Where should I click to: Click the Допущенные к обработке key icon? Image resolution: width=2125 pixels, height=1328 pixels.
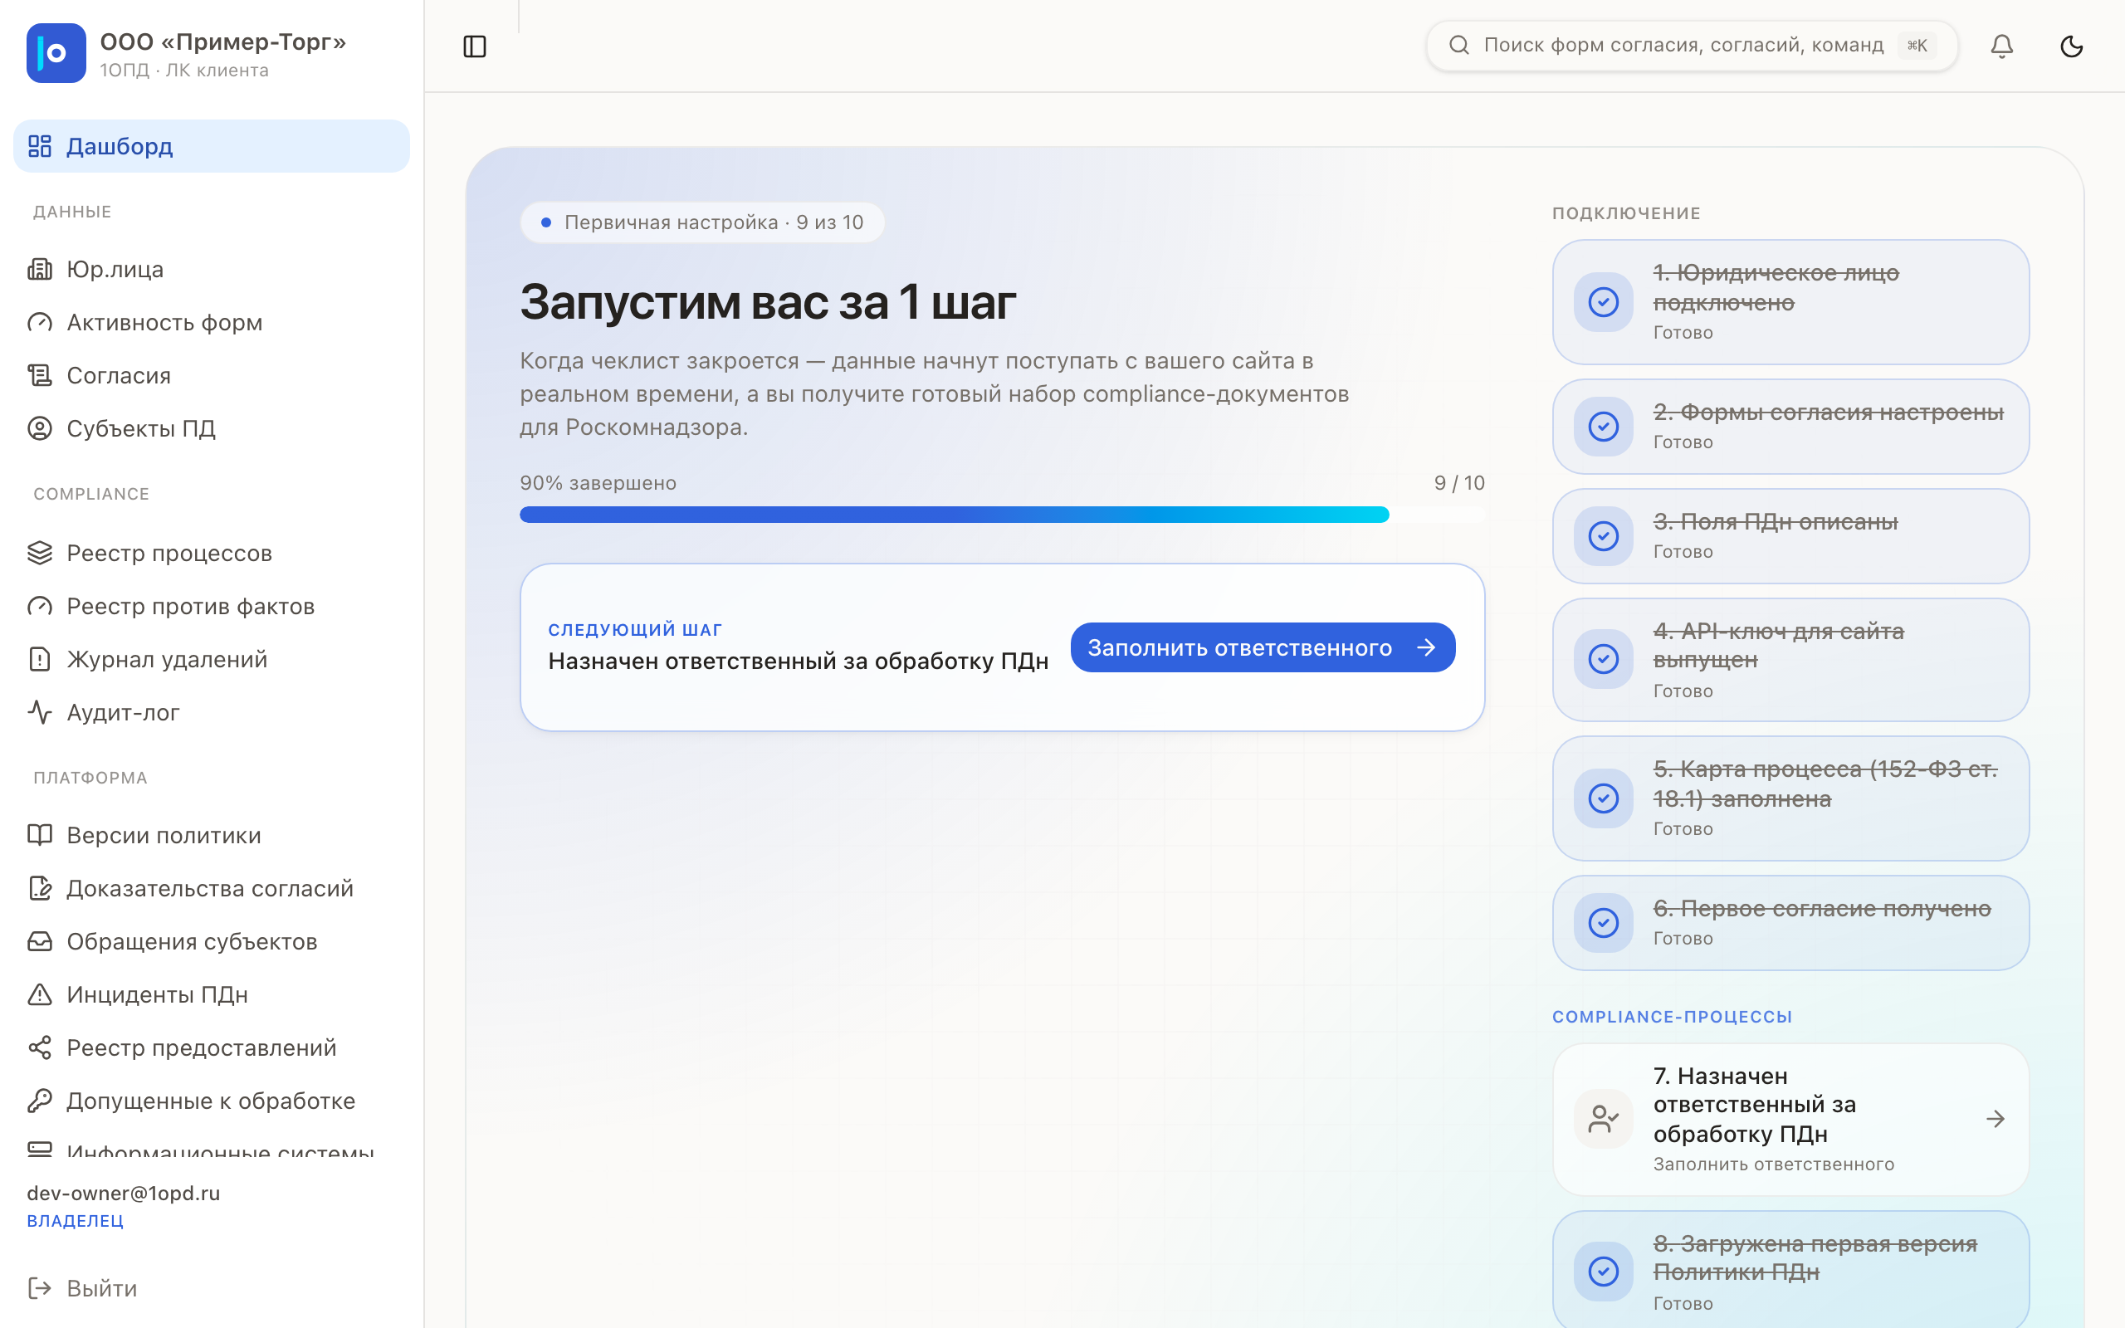(40, 1101)
